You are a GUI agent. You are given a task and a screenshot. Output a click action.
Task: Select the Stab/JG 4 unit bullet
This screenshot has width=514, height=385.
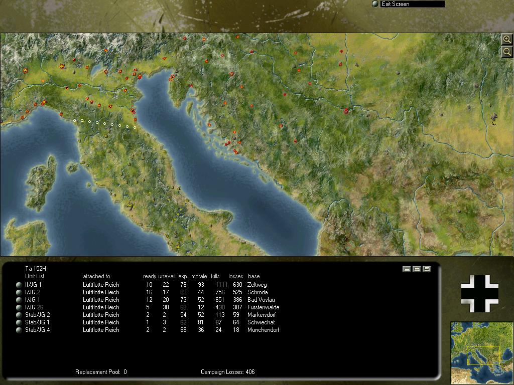[x=19, y=330]
